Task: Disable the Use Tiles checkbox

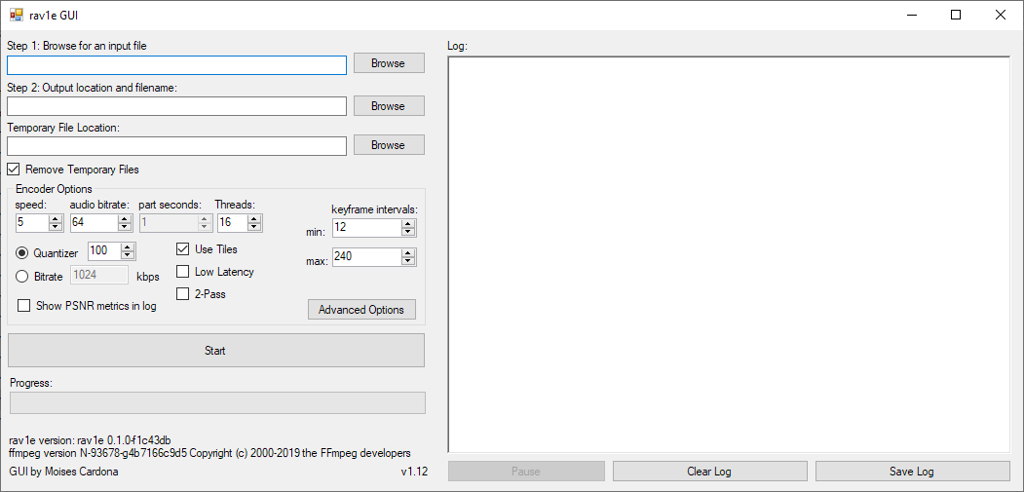Action: pos(182,249)
